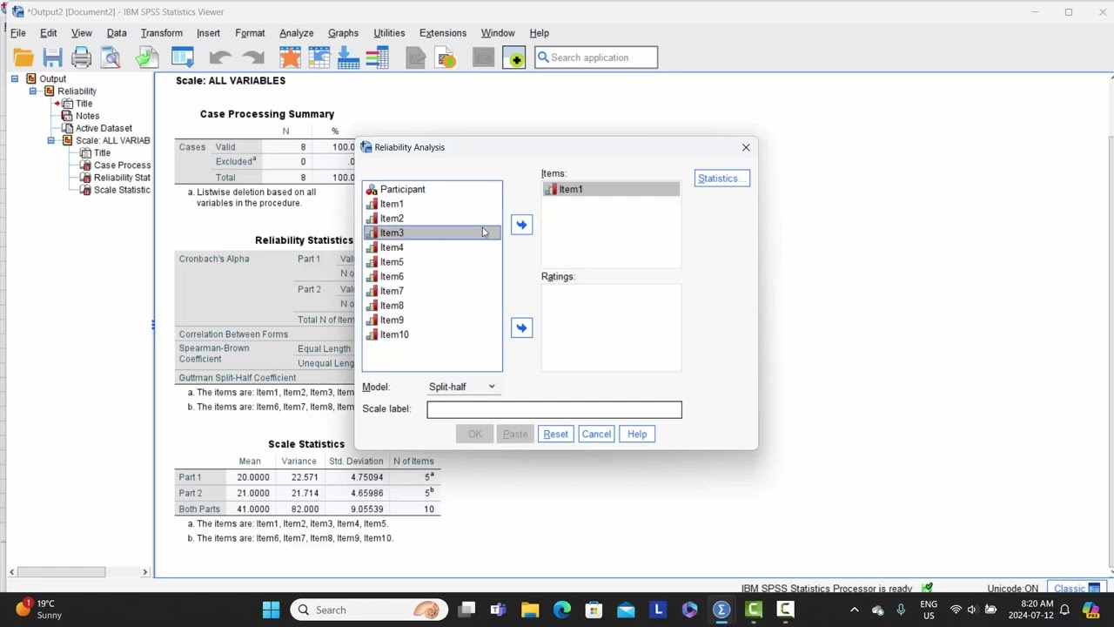Image resolution: width=1114 pixels, height=627 pixels.
Task: Click the Help button in dialog
Action: pyautogui.click(x=637, y=434)
